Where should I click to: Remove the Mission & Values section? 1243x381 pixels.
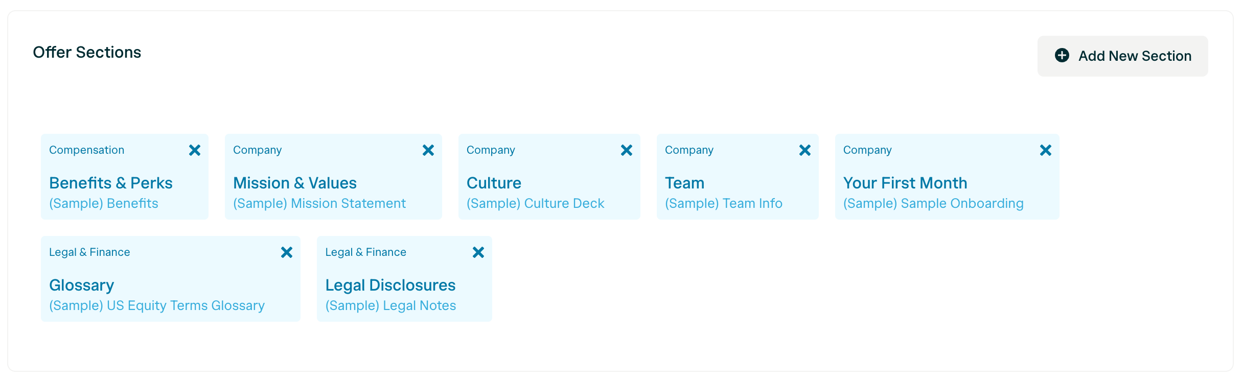click(x=428, y=150)
